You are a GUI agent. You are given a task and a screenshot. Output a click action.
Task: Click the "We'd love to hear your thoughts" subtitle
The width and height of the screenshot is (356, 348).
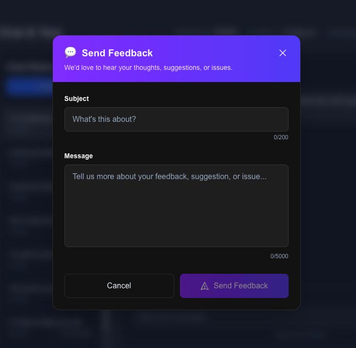[148, 67]
